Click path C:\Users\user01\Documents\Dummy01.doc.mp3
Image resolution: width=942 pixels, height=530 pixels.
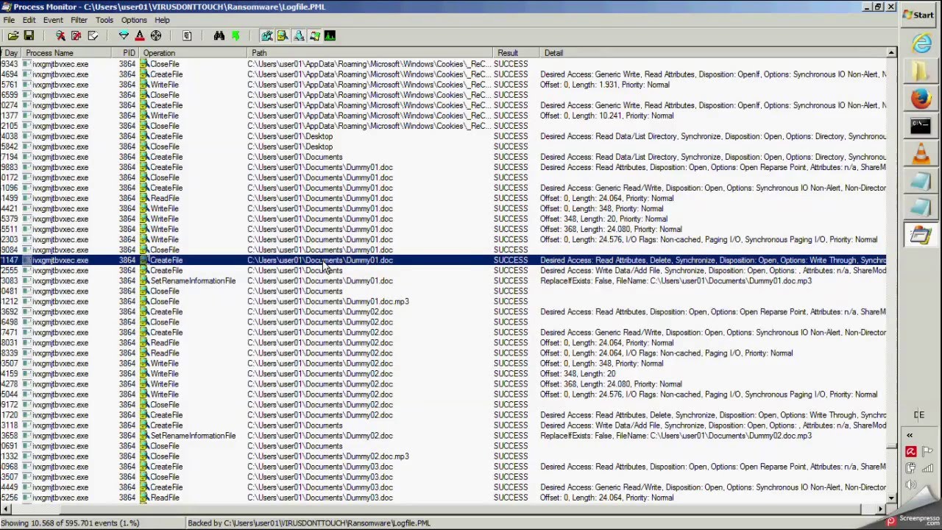pyautogui.click(x=328, y=301)
